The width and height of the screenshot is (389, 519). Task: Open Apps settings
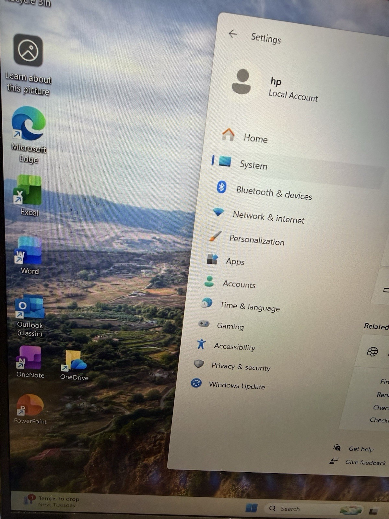click(235, 261)
